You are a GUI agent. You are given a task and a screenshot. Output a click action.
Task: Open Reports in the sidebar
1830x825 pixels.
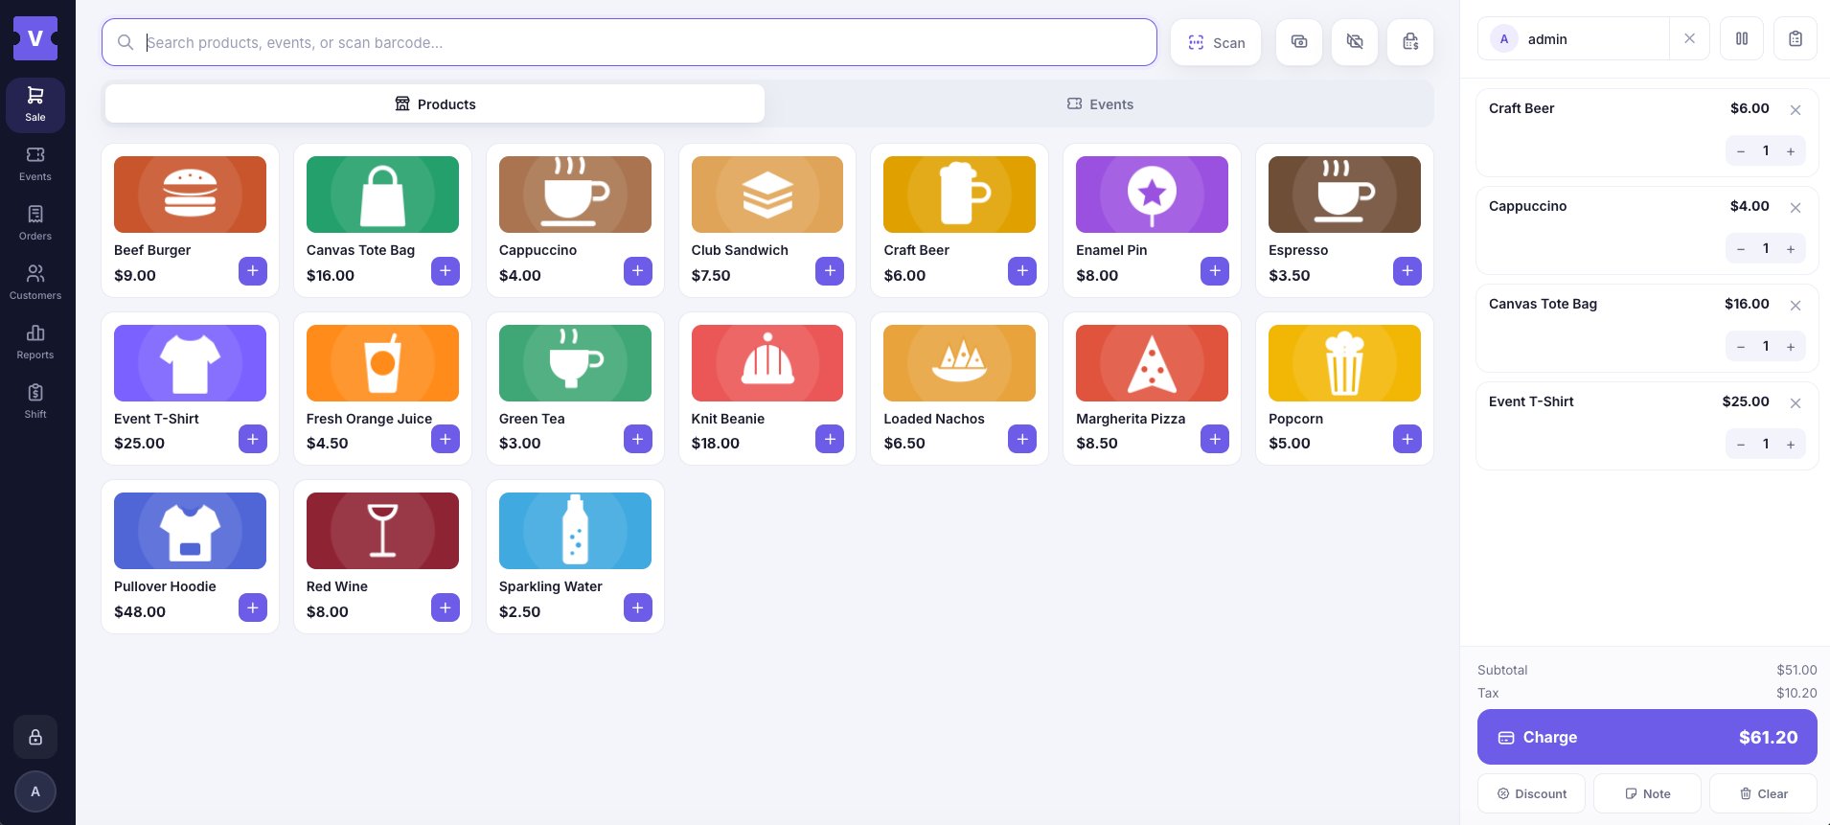35,342
